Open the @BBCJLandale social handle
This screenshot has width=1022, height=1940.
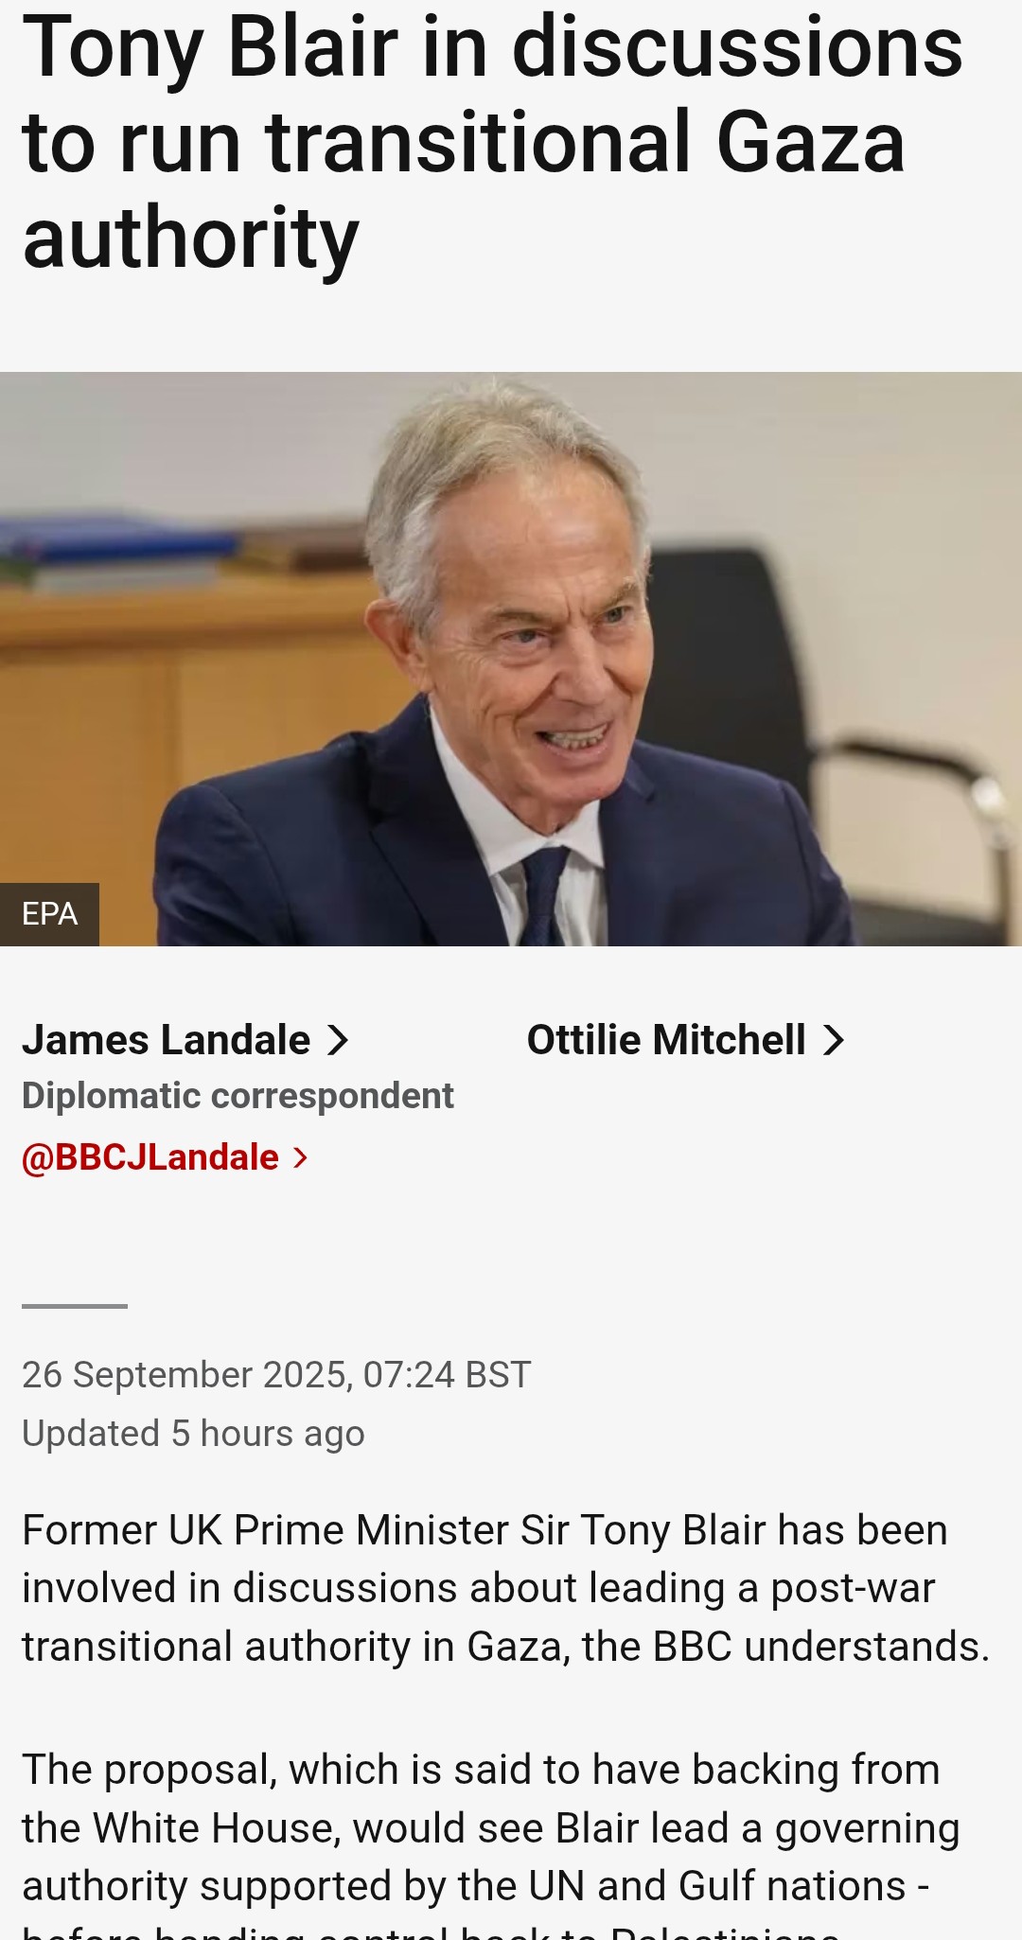tap(150, 1157)
